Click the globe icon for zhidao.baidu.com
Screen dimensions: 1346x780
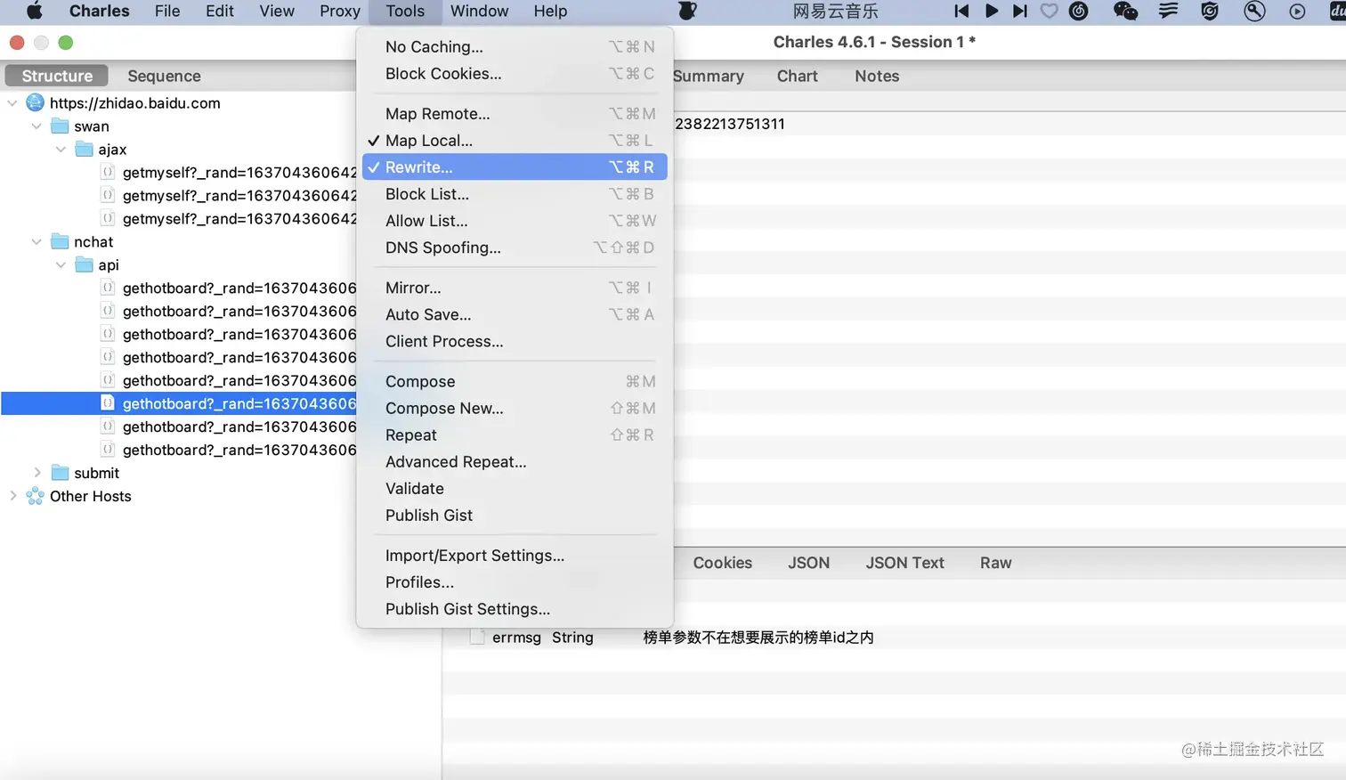coord(35,102)
